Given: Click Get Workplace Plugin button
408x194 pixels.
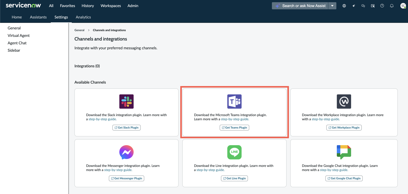Looking at the screenshot, I should pyautogui.click(x=344, y=128).
